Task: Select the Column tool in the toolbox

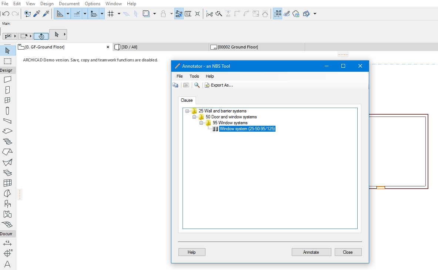Action: coord(7,111)
